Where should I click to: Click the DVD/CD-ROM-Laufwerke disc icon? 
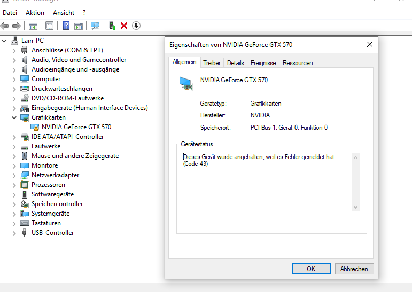tap(25, 98)
